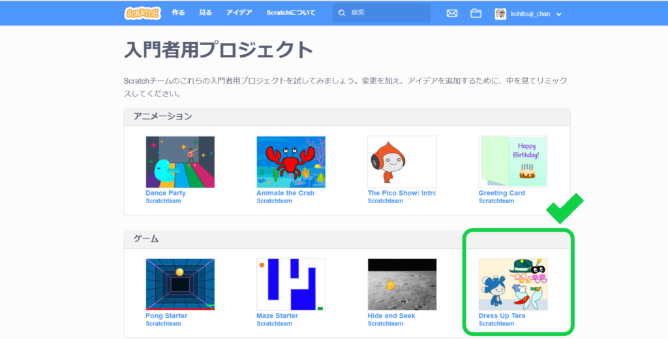Open the Greeting Card thumbnail
668x339 pixels.
[x=513, y=162]
